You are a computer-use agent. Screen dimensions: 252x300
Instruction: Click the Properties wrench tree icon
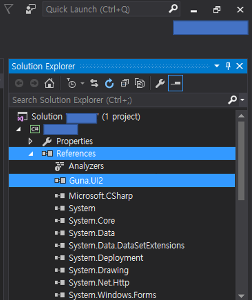(47, 142)
